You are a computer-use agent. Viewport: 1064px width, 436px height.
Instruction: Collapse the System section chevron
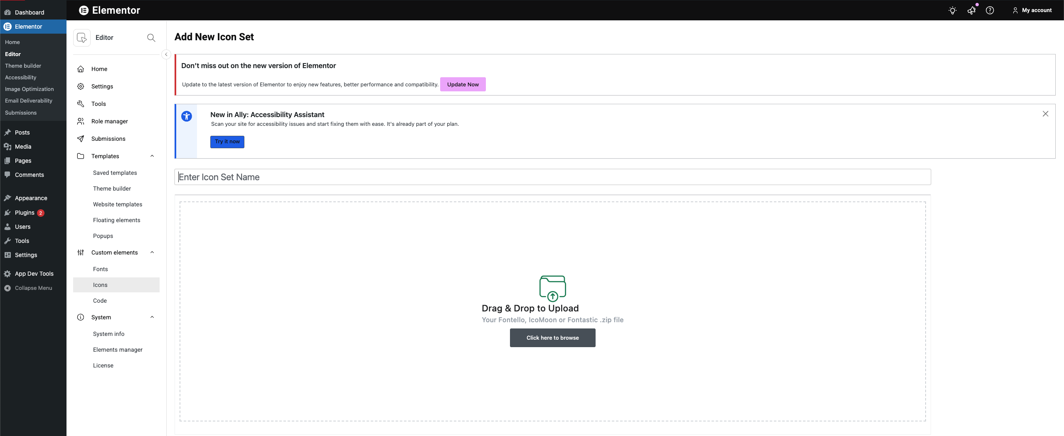152,317
